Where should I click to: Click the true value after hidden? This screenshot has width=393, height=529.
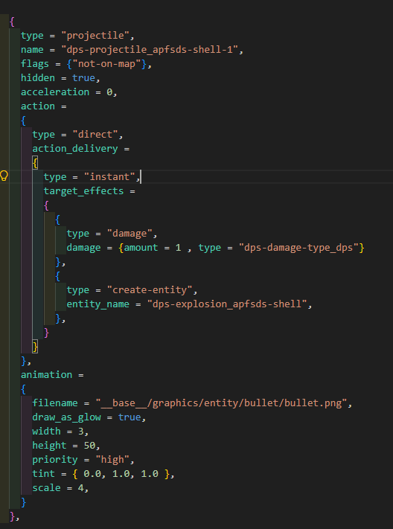pyautogui.click(x=83, y=78)
